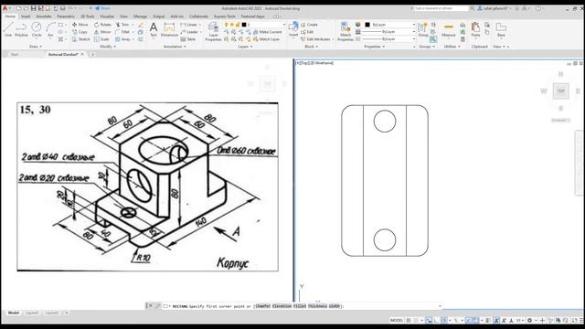Click Match Properties tool
The height and width of the screenshot is (329, 585).
click(x=346, y=31)
